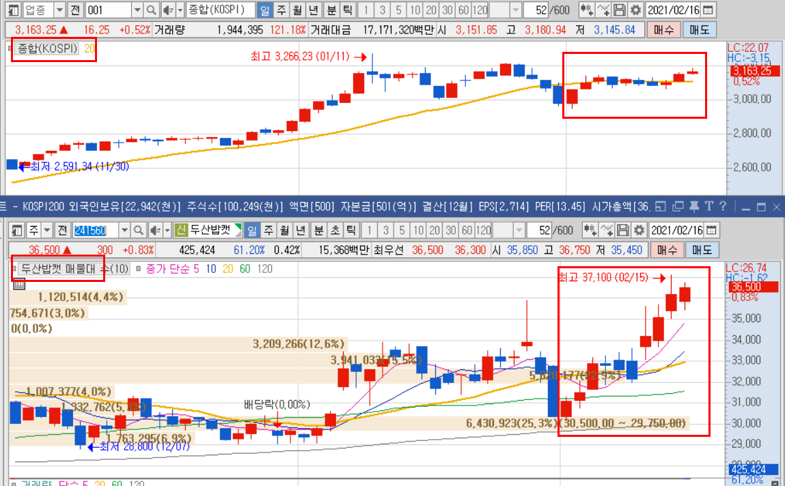Viewport: 785px width, 486px height.
Task: Edit the 2021/02/16 date field in 두산밥캣 toolbar
Action: click(676, 230)
